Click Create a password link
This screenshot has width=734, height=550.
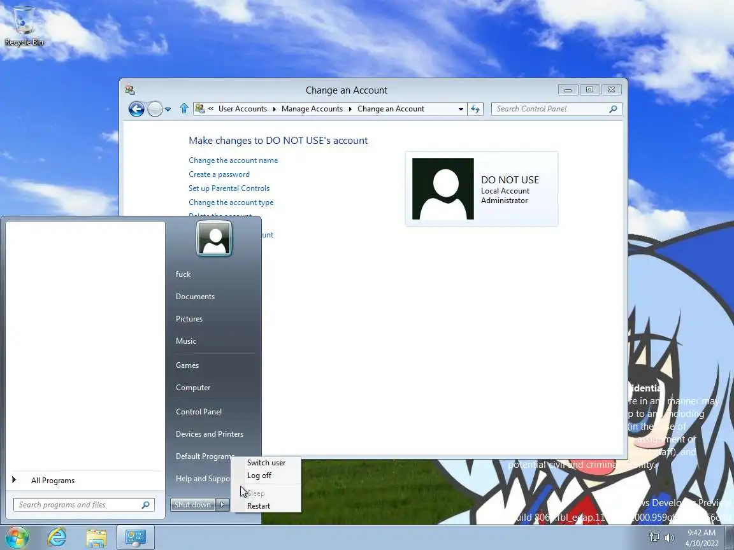point(219,174)
